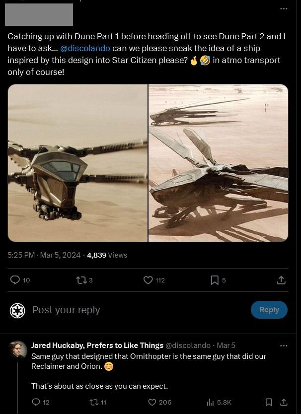Open the left ornithopter cockpit image
Image resolution: width=301 pixels, height=414 pixels.
77,163
